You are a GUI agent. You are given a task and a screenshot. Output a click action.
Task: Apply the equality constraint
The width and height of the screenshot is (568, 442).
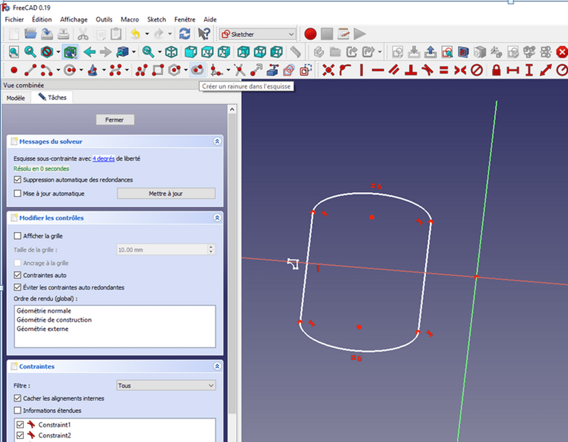(443, 70)
